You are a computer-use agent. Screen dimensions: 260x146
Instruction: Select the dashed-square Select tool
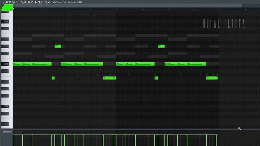[42, 2]
